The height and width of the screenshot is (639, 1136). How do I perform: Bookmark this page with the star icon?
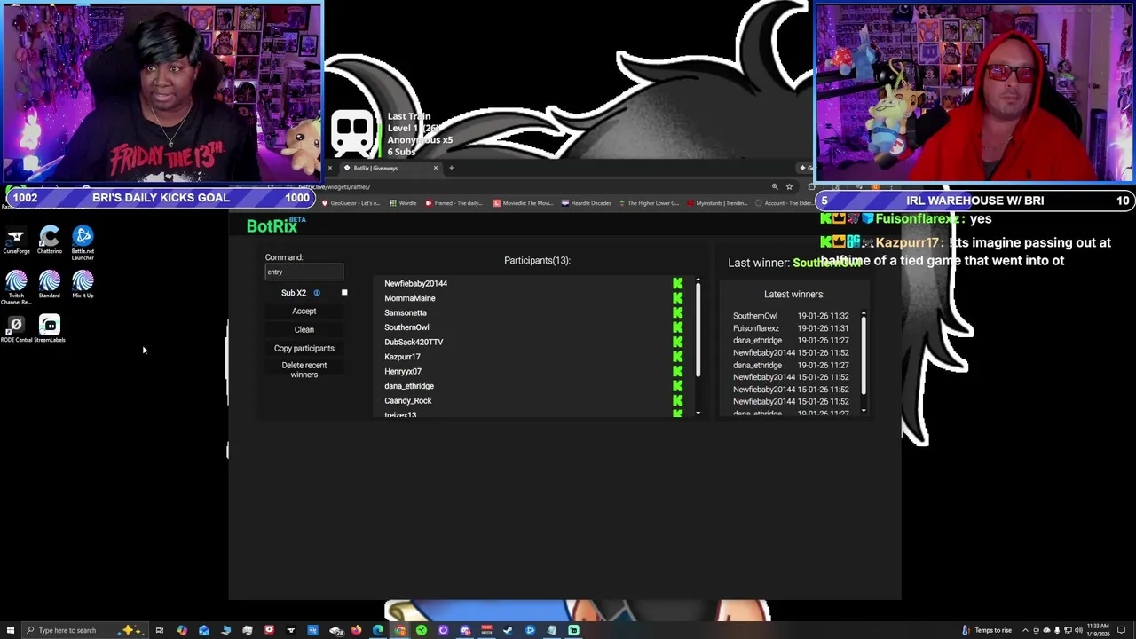point(789,187)
